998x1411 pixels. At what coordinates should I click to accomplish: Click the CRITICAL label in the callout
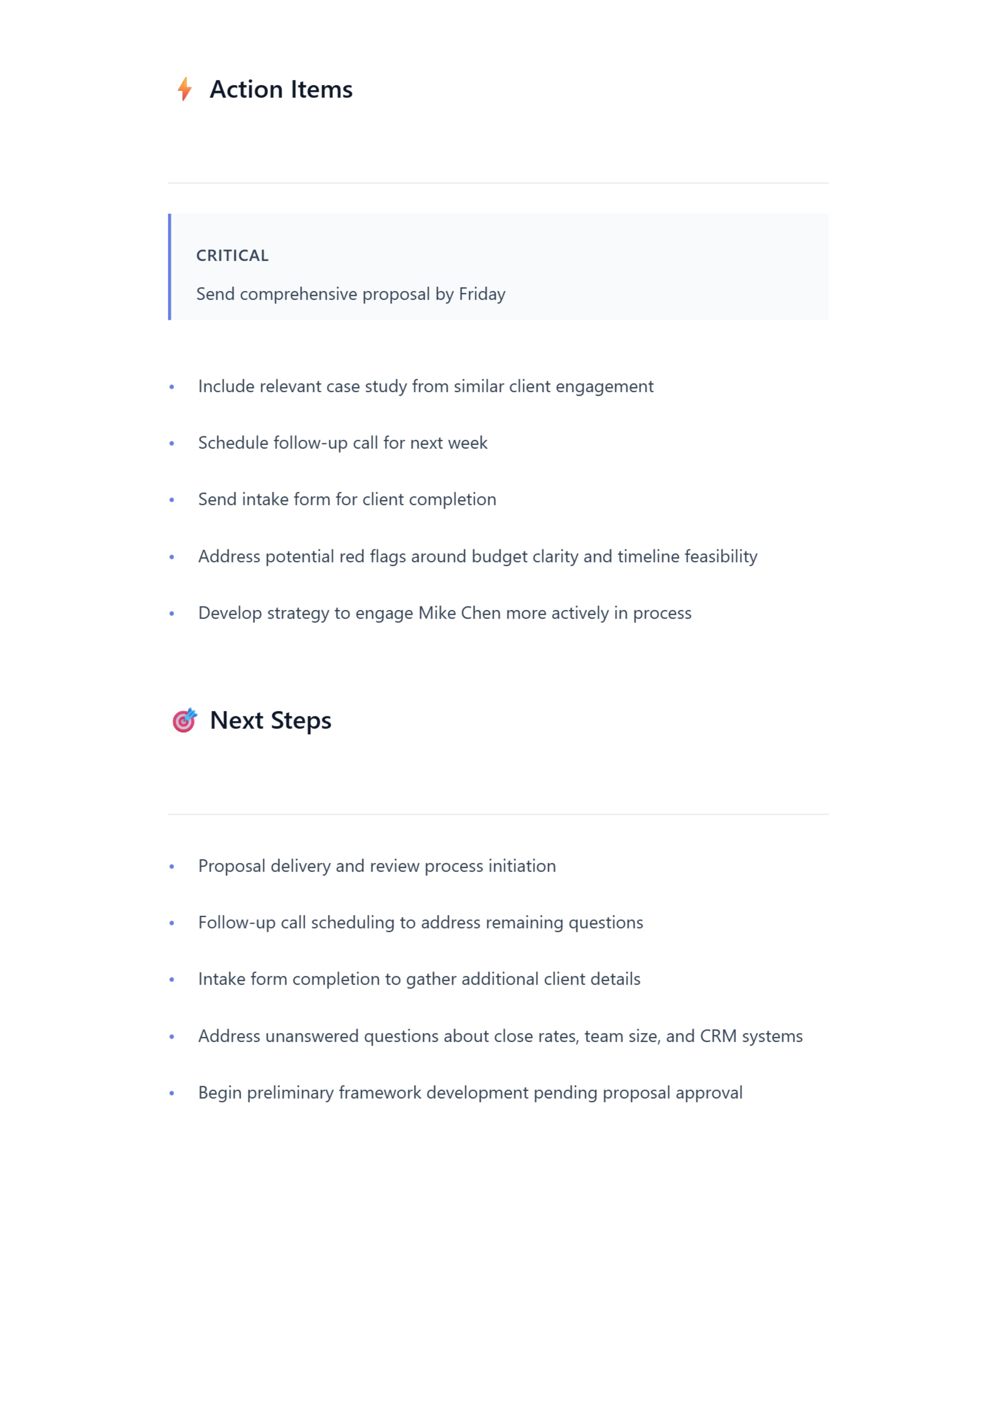pos(232,255)
